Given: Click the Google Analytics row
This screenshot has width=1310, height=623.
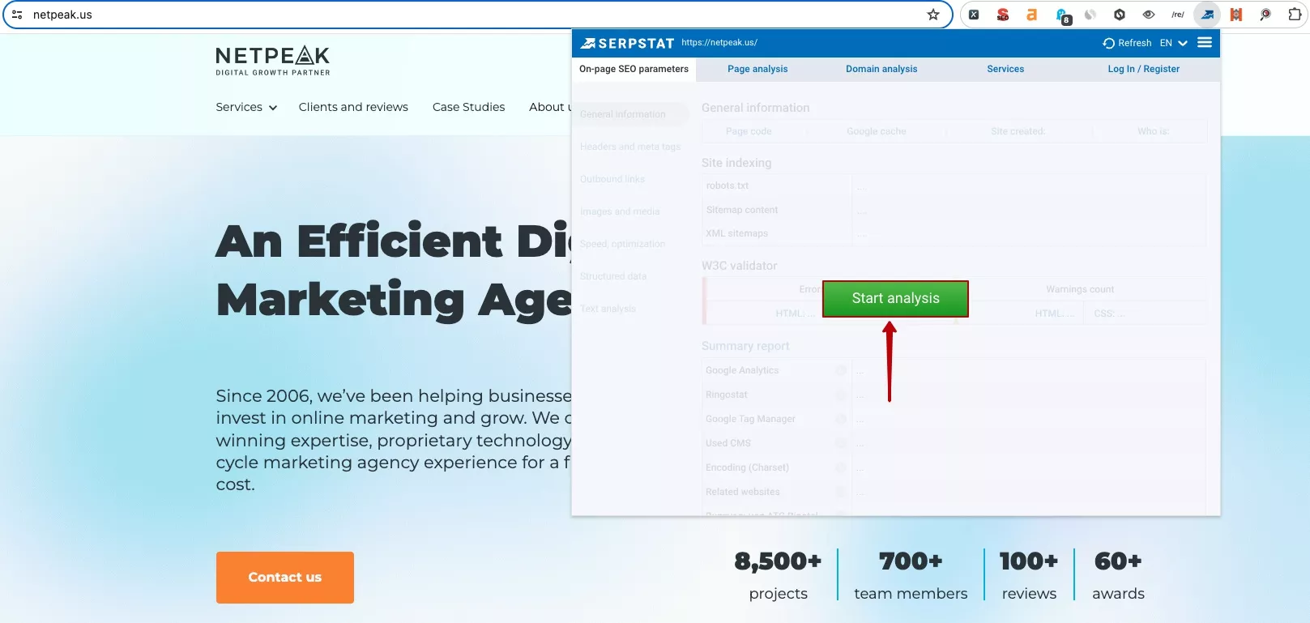Looking at the screenshot, I should [954, 370].
